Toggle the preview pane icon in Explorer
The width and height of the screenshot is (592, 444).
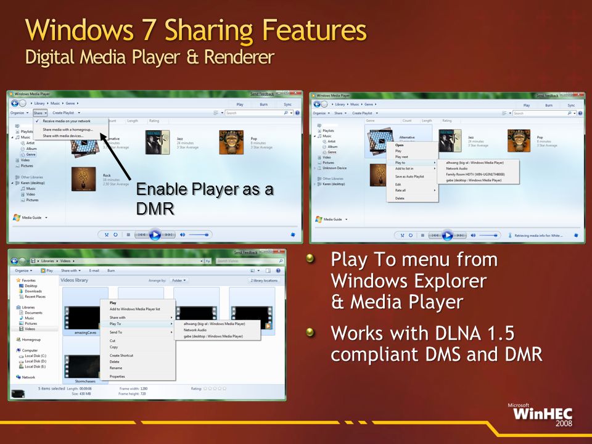click(x=268, y=271)
